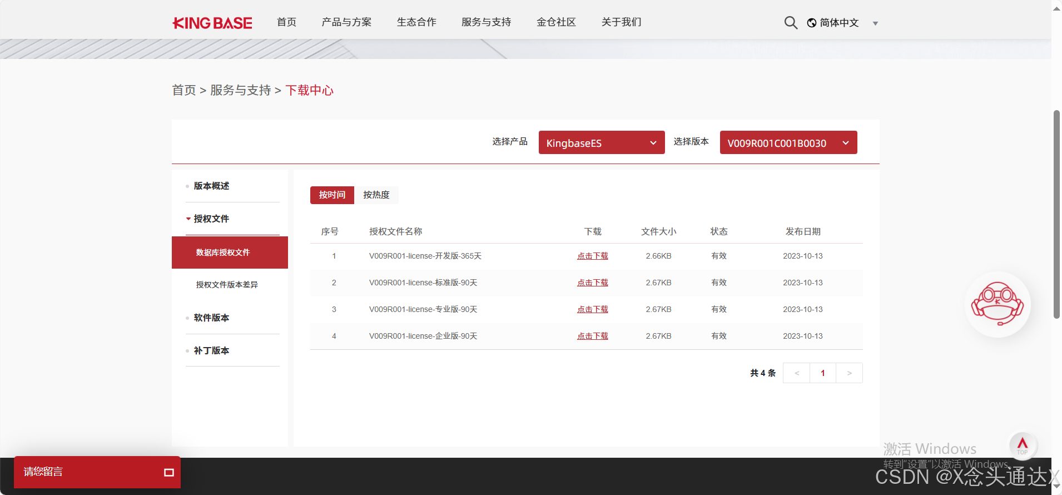Switch to the 按时间 sort tab
This screenshot has height=495, width=1062.
point(332,195)
